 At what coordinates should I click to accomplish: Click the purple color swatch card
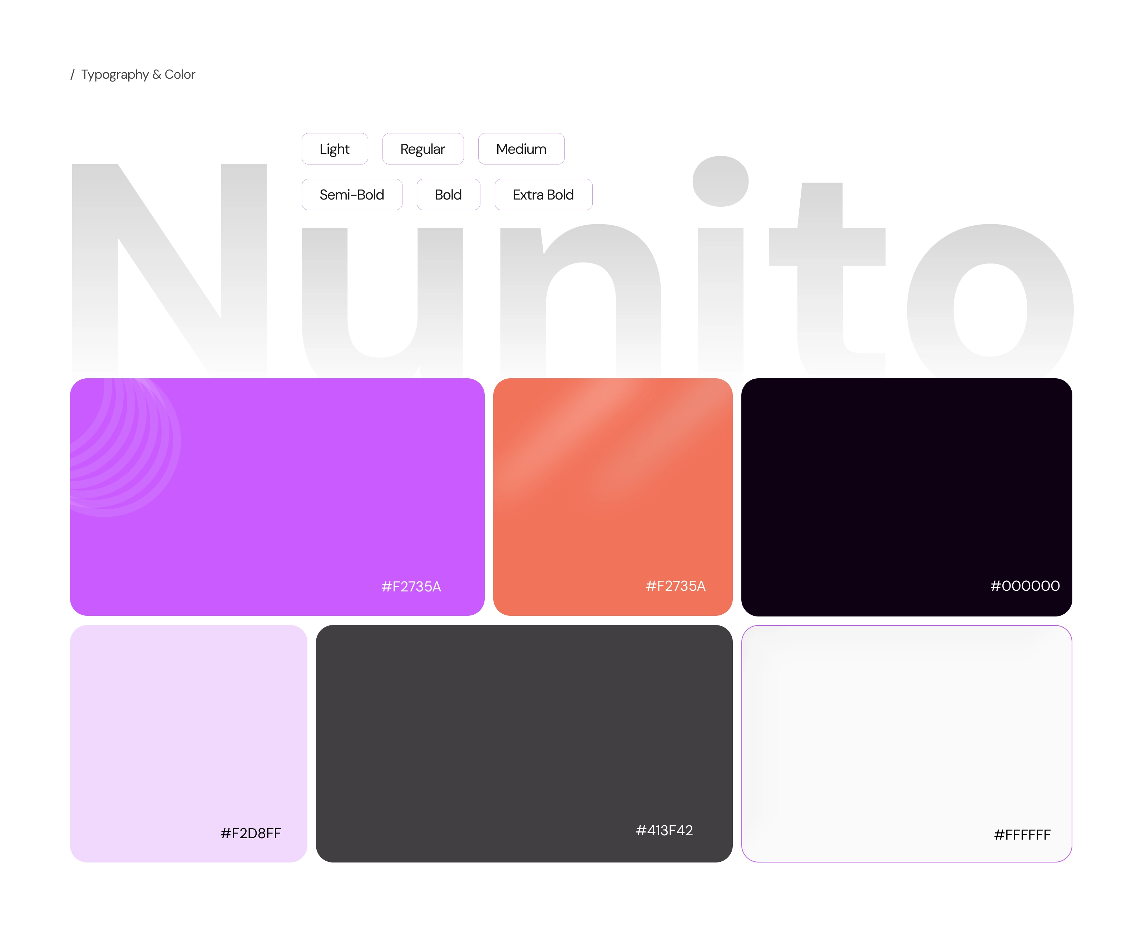277,497
